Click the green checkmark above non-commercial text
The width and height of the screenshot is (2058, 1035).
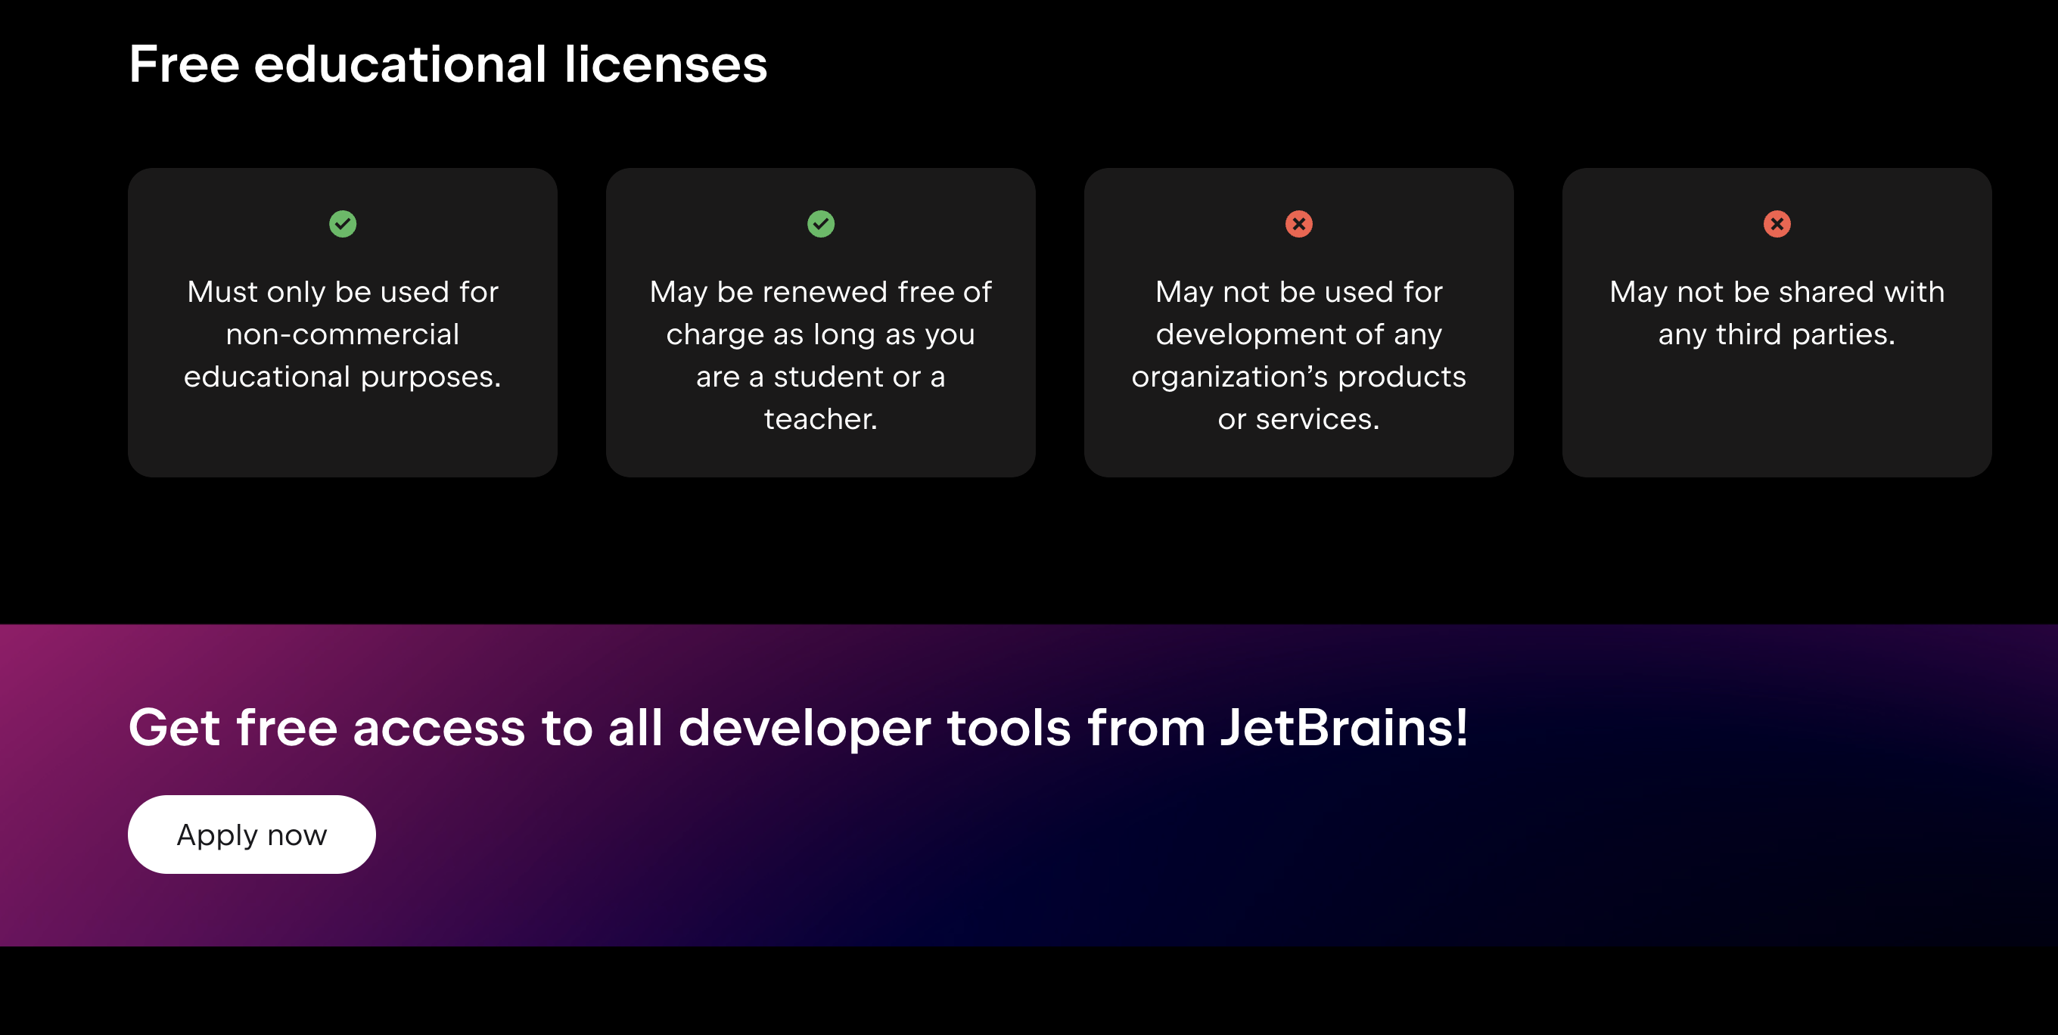(x=343, y=224)
